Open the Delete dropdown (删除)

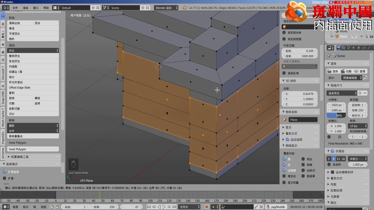pos(33,125)
